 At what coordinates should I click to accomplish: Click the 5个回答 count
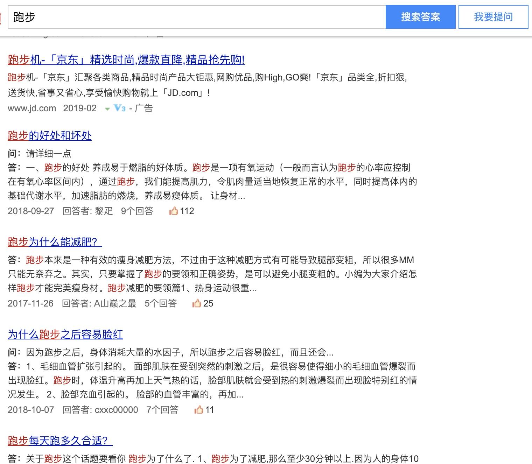161,303
